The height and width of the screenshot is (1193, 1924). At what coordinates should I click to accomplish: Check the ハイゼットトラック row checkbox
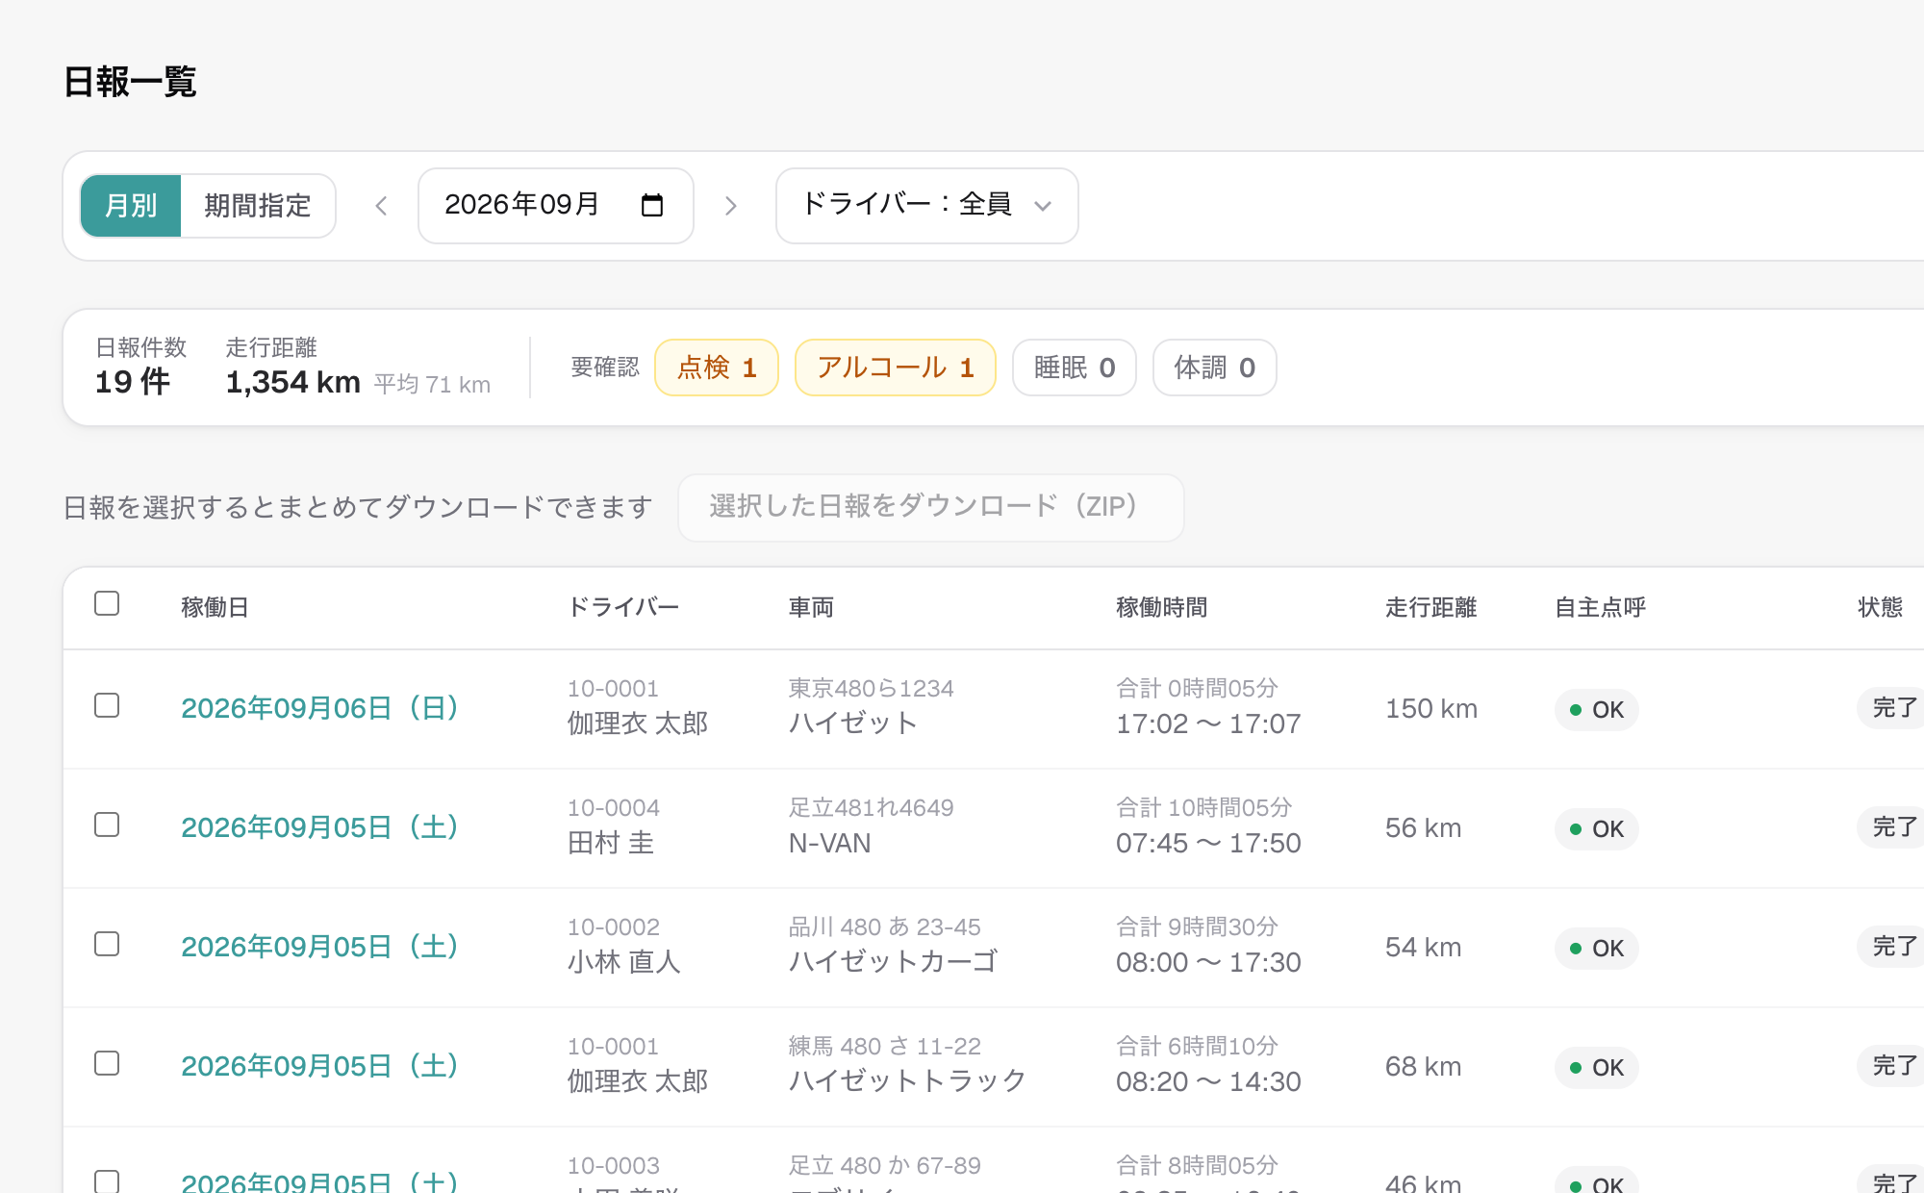pos(107,1063)
